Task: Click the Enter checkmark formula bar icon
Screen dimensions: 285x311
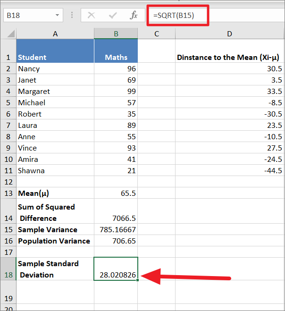Action: pos(113,15)
